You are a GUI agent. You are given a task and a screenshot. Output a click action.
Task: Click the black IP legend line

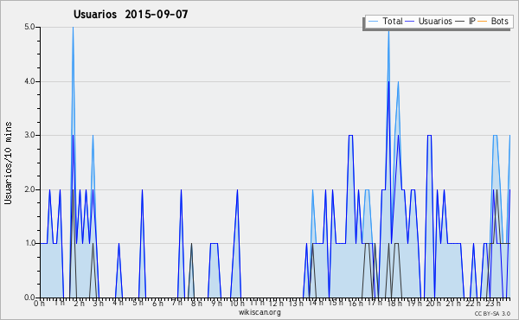tap(460, 21)
